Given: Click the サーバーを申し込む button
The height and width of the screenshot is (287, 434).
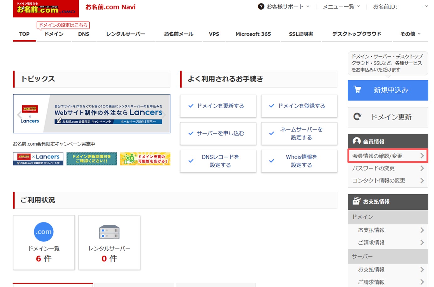Looking at the screenshot, I should [x=218, y=133].
